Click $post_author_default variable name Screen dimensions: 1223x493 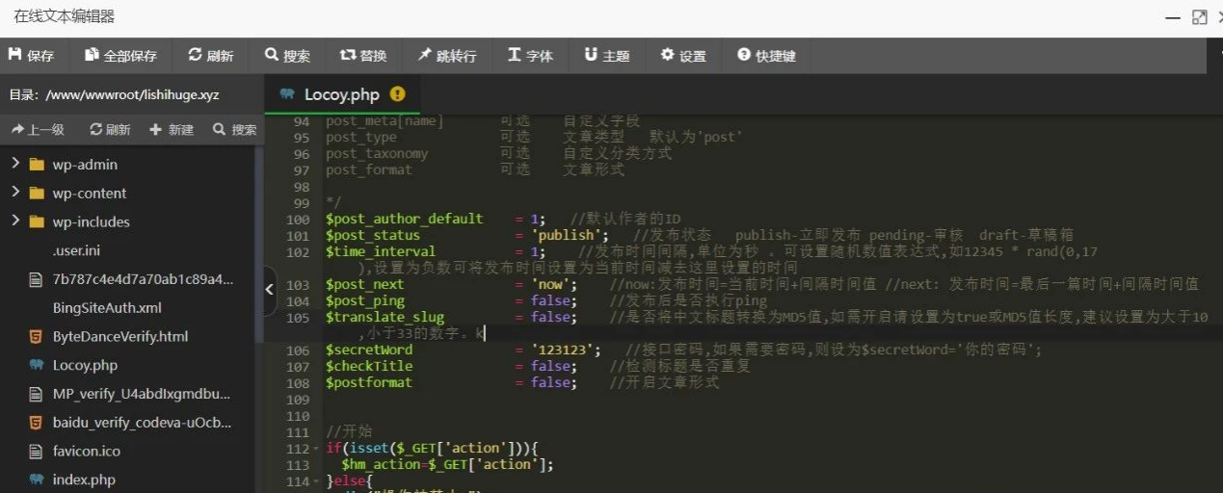tap(405, 220)
